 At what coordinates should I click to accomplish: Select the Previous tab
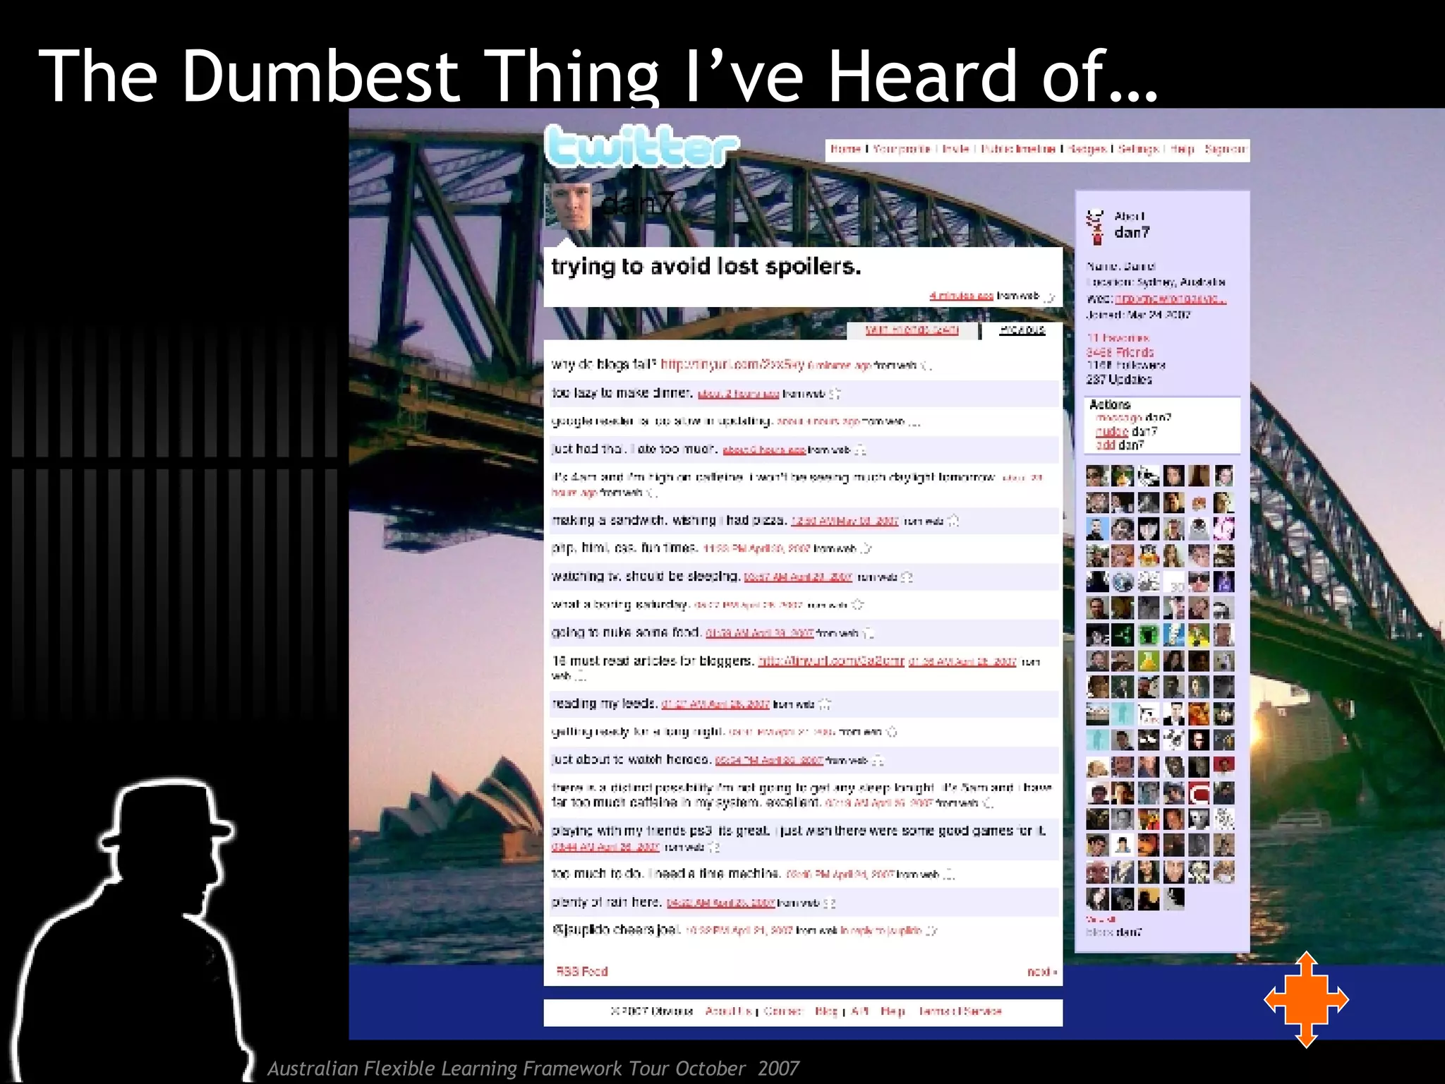1022,330
